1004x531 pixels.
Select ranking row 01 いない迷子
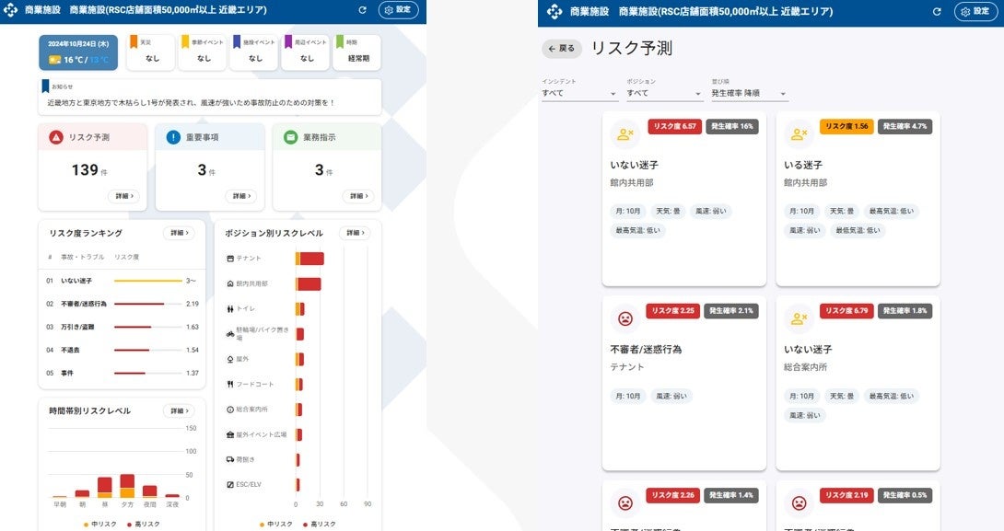point(122,281)
